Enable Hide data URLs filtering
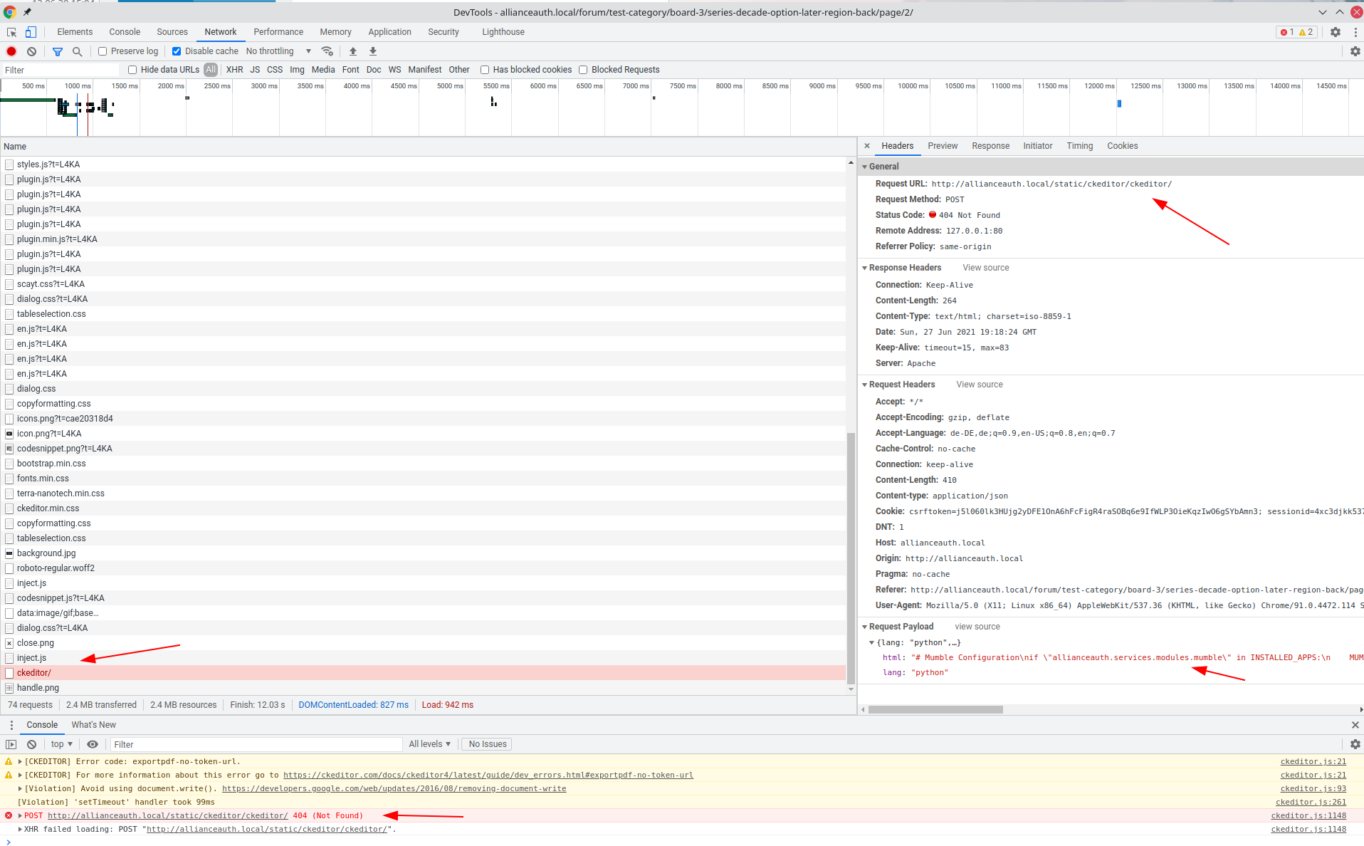Image resolution: width=1364 pixels, height=846 pixels. click(x=132, y=69)
